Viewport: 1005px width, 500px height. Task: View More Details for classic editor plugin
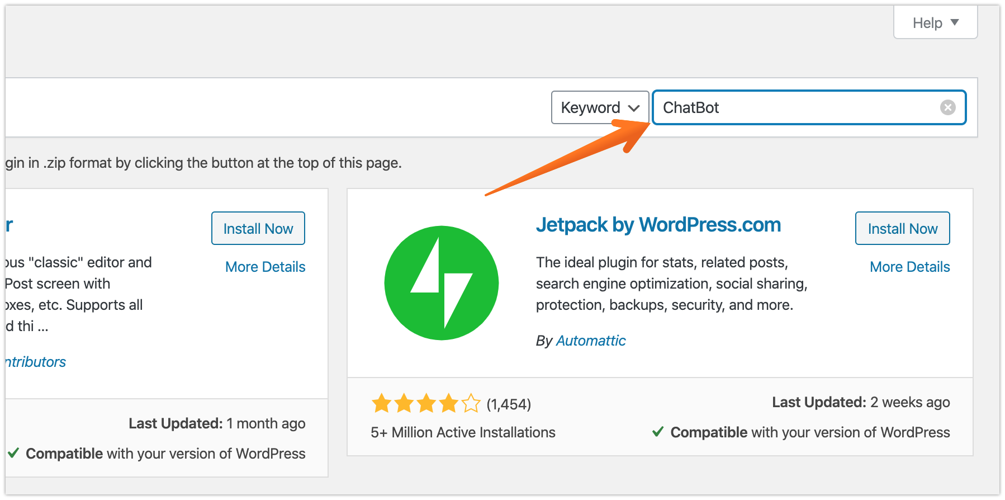pyautogui.click(x=266, y=267)
